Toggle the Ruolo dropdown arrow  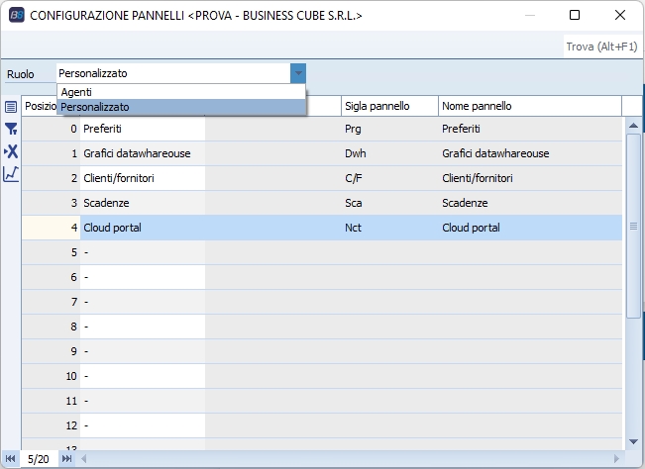(298, 73)
